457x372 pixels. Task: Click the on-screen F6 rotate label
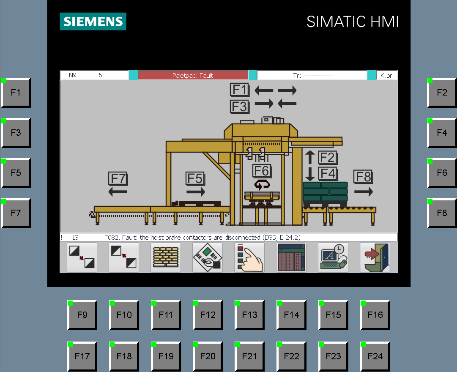[x=262, y=171]
